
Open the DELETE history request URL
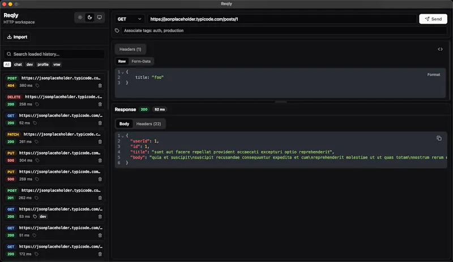click(x=63, y=97)
